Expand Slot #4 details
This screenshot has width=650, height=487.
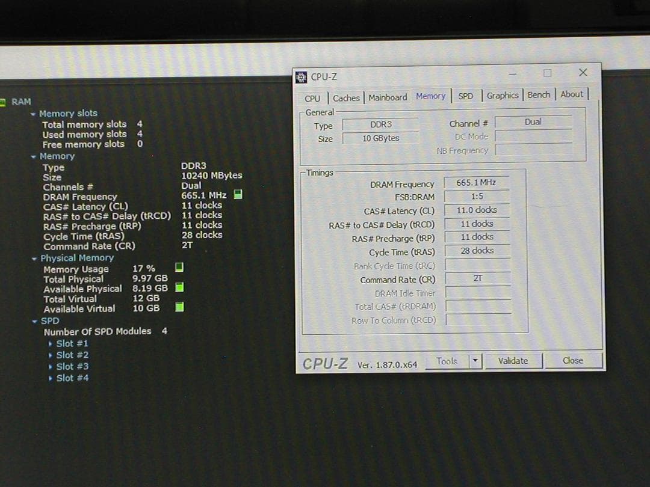(50, 379)
